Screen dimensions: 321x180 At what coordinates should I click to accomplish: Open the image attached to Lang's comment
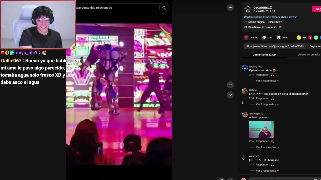pos(261,129)
